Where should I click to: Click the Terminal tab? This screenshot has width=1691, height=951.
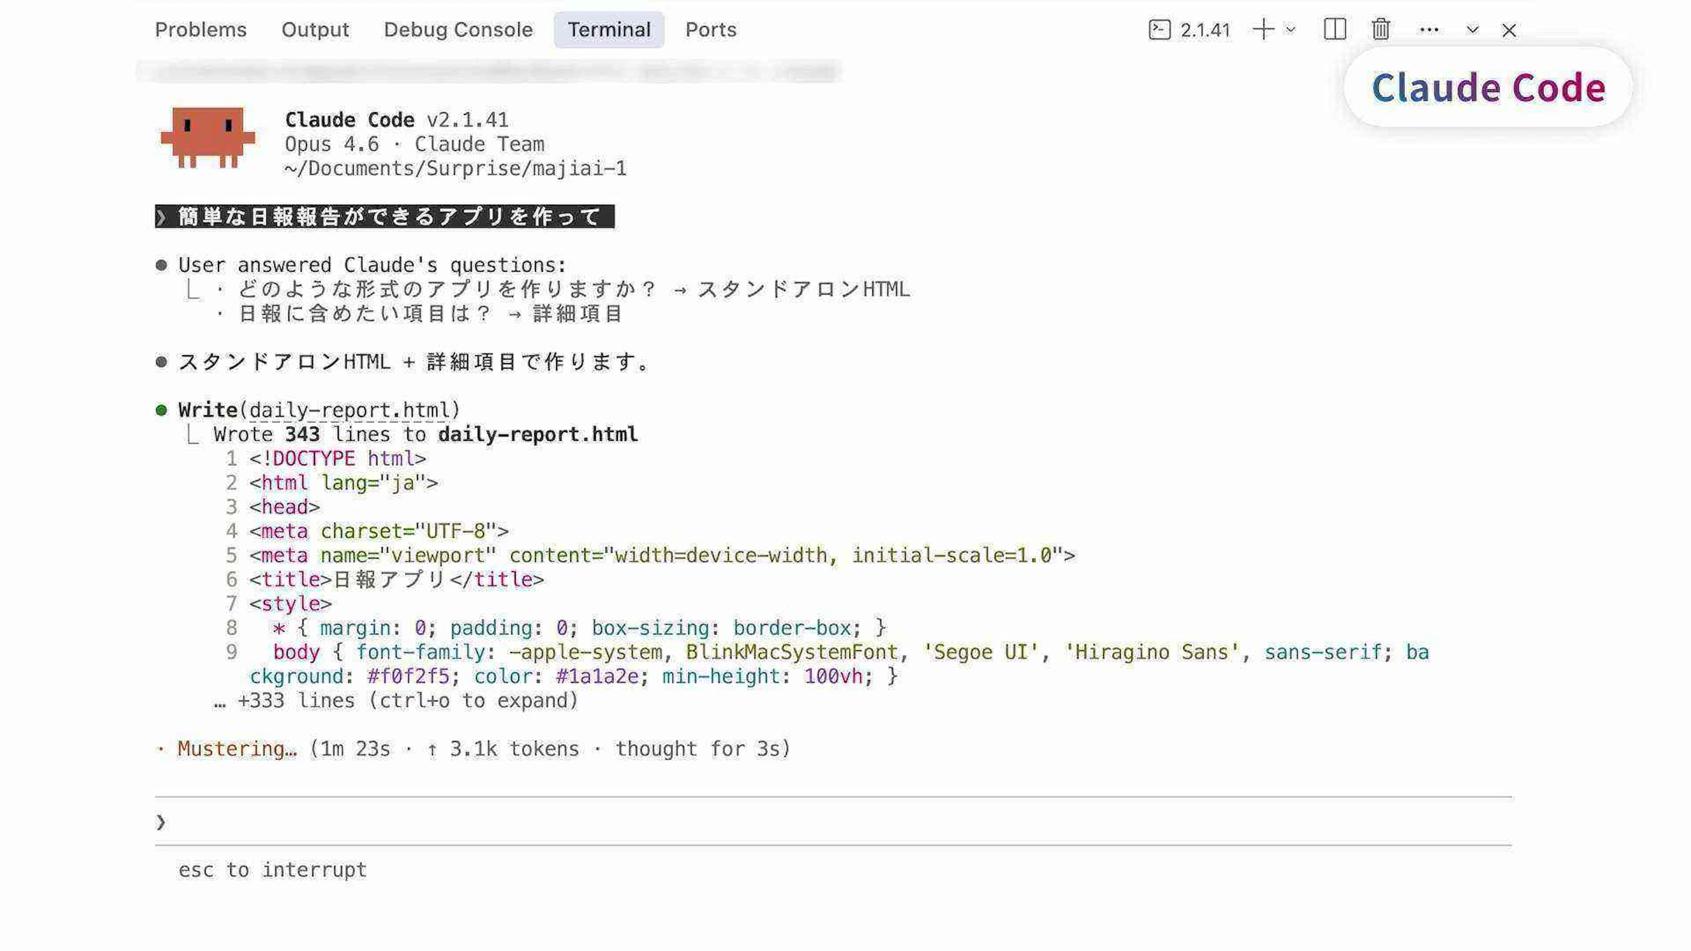click(x=609, y=30)
